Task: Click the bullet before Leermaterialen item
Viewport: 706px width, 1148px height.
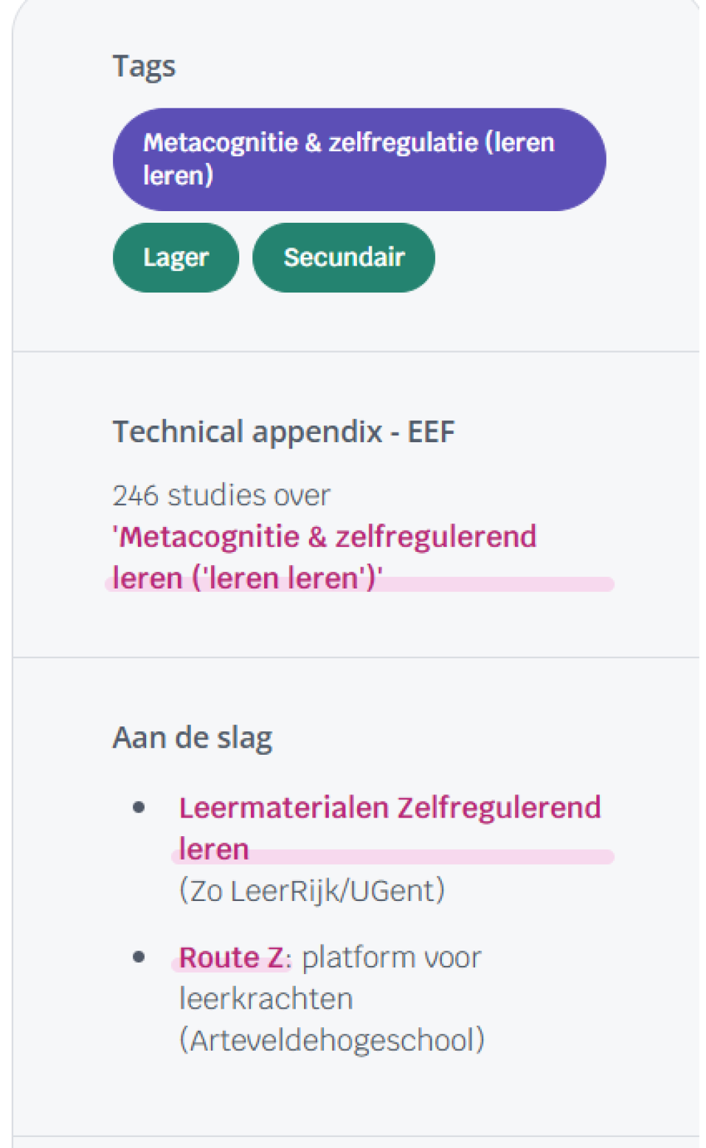Action: 139,807
